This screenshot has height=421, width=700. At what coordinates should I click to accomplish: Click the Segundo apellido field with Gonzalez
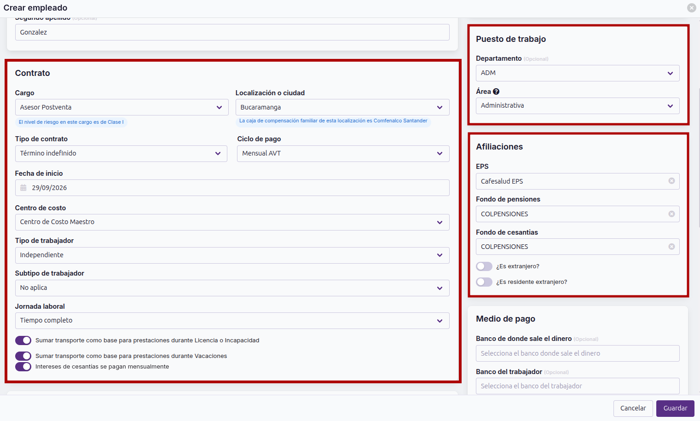point(232,32)
